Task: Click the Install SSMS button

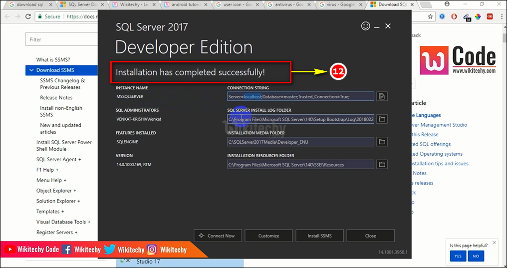Action: tap(319, 236)
